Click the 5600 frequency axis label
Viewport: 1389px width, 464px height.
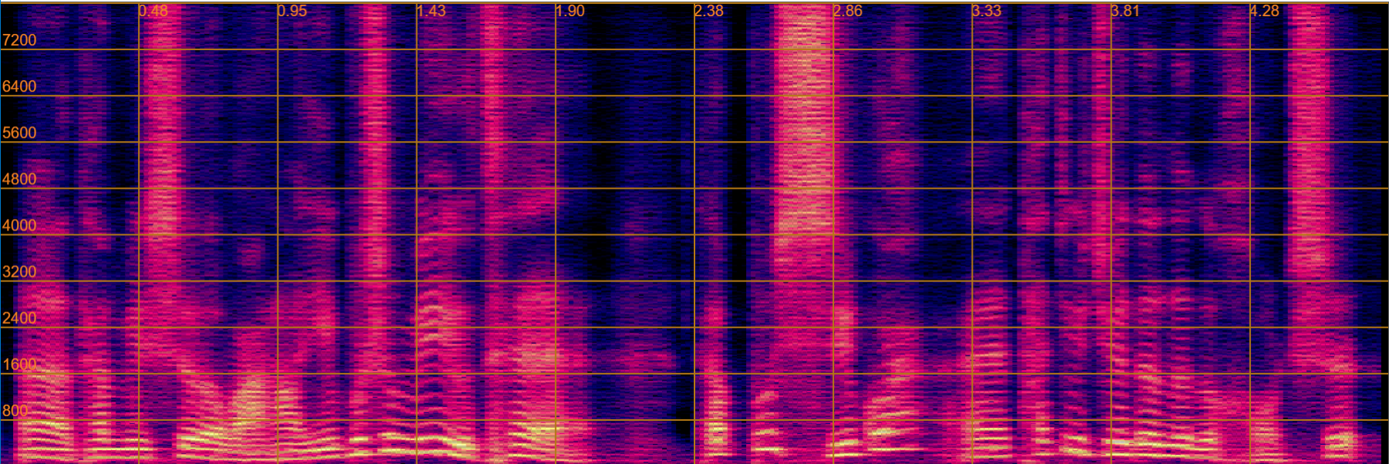[19, 133]
